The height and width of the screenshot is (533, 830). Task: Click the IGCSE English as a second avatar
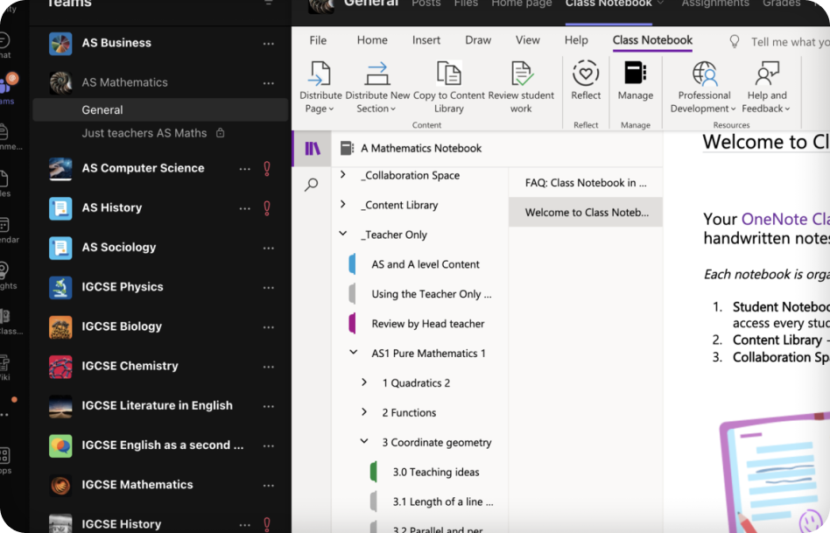click(x=60, y=446)
